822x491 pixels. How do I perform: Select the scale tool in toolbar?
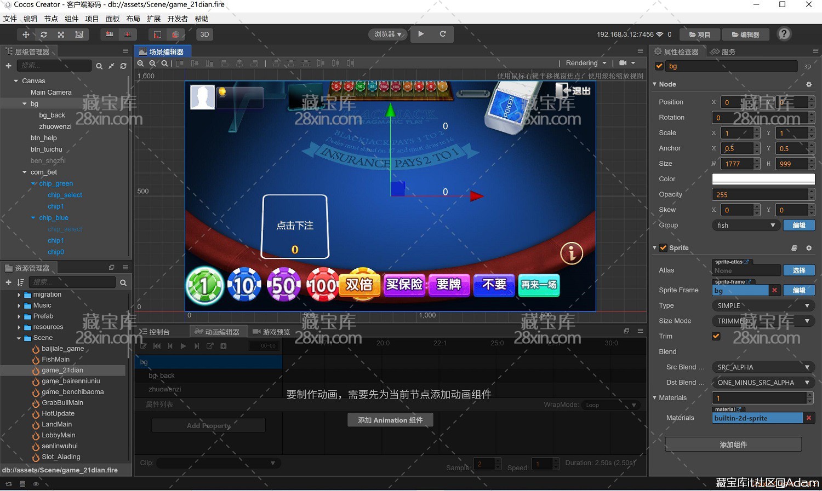(x=61, y=34)
